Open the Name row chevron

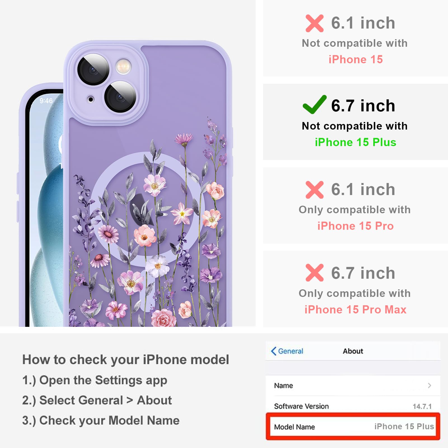pos(430,386)
